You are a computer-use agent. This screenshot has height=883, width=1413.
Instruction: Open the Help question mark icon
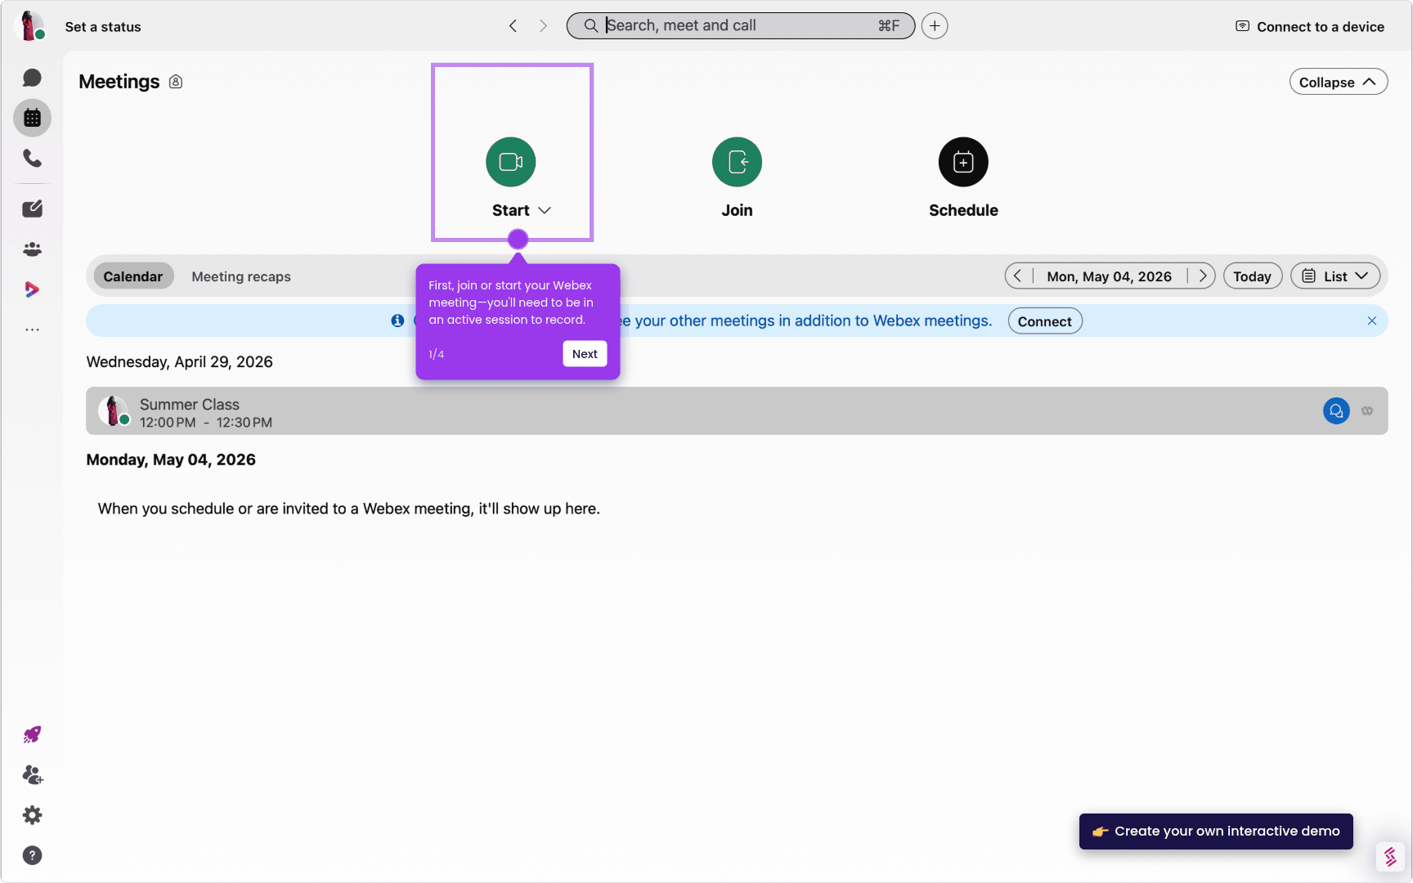coord(32,855)
